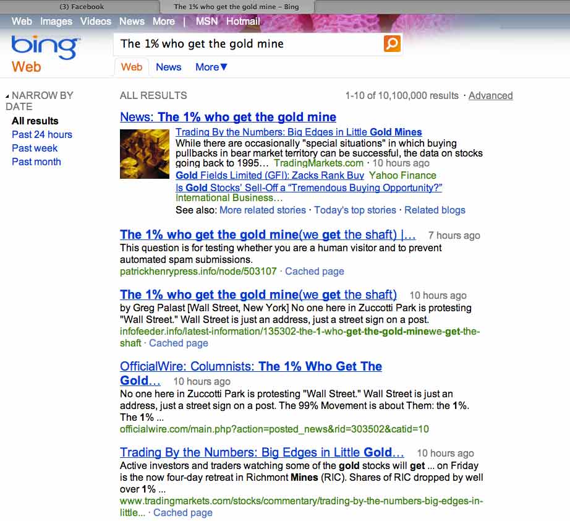Open OfficialWire Columnists result title
This screenshot has width=570, height=521.
coord(251,373)
